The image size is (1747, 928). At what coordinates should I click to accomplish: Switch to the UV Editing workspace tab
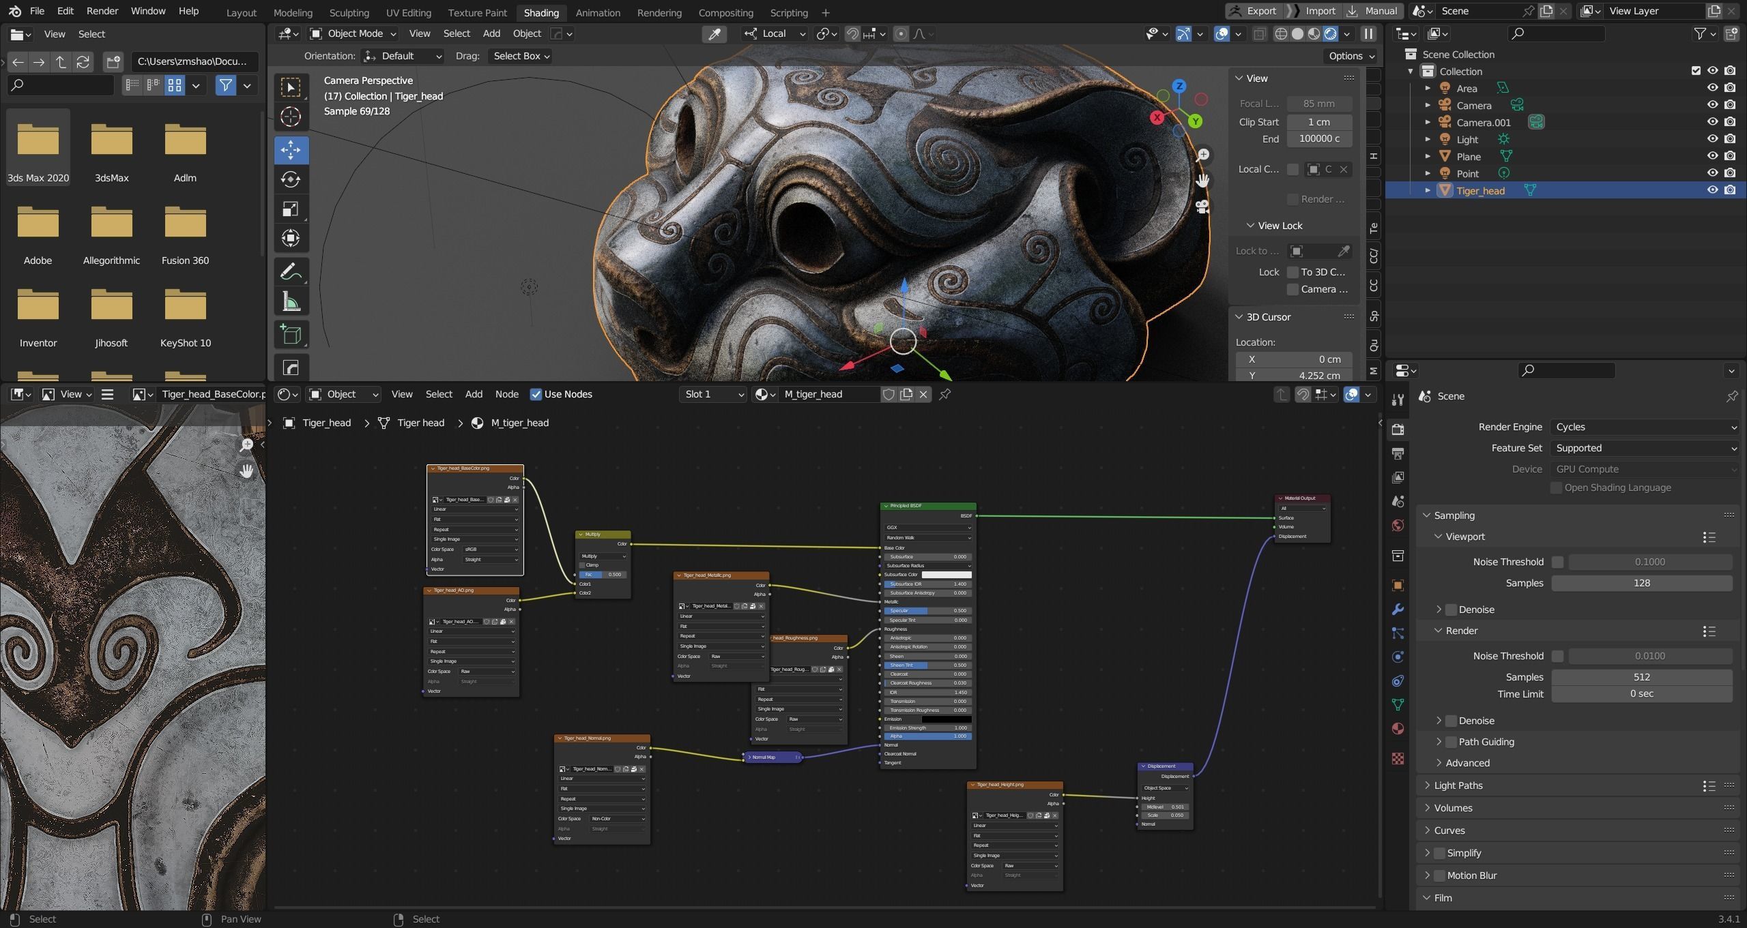pyautogui.click(x=408, y=12)
